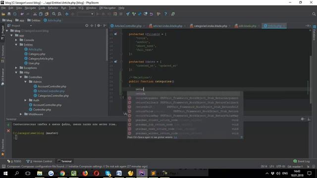Click the VCS update project icon
The image size is (317, 178).
point(128,14)
